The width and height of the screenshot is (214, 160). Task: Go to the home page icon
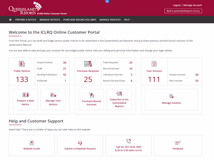coord(10,20)
